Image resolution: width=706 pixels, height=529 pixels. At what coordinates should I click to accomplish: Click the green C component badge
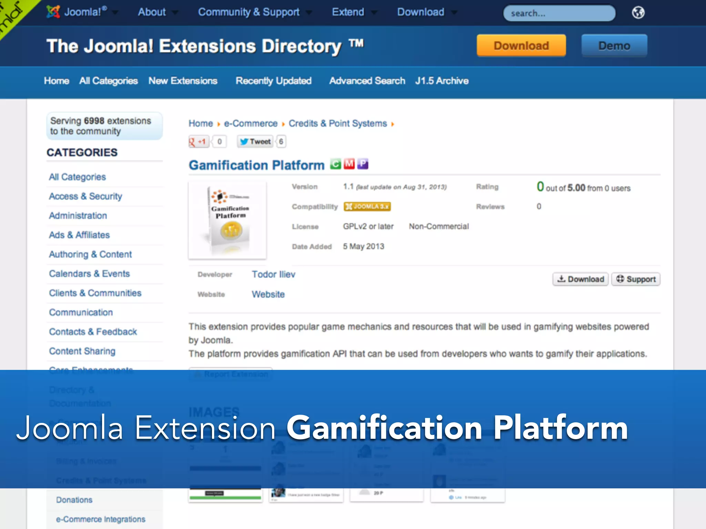[x=335, y=164]
